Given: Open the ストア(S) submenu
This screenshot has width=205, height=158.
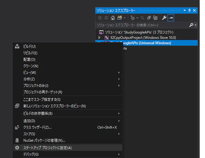Looking at the screenshot, I should 68,134.
